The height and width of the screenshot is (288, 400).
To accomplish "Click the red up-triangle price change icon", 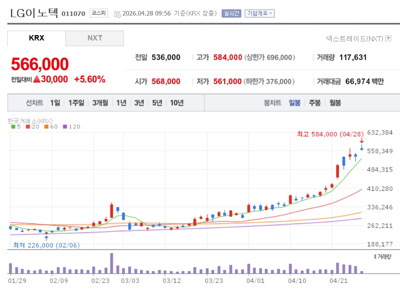I will (37, 79).
